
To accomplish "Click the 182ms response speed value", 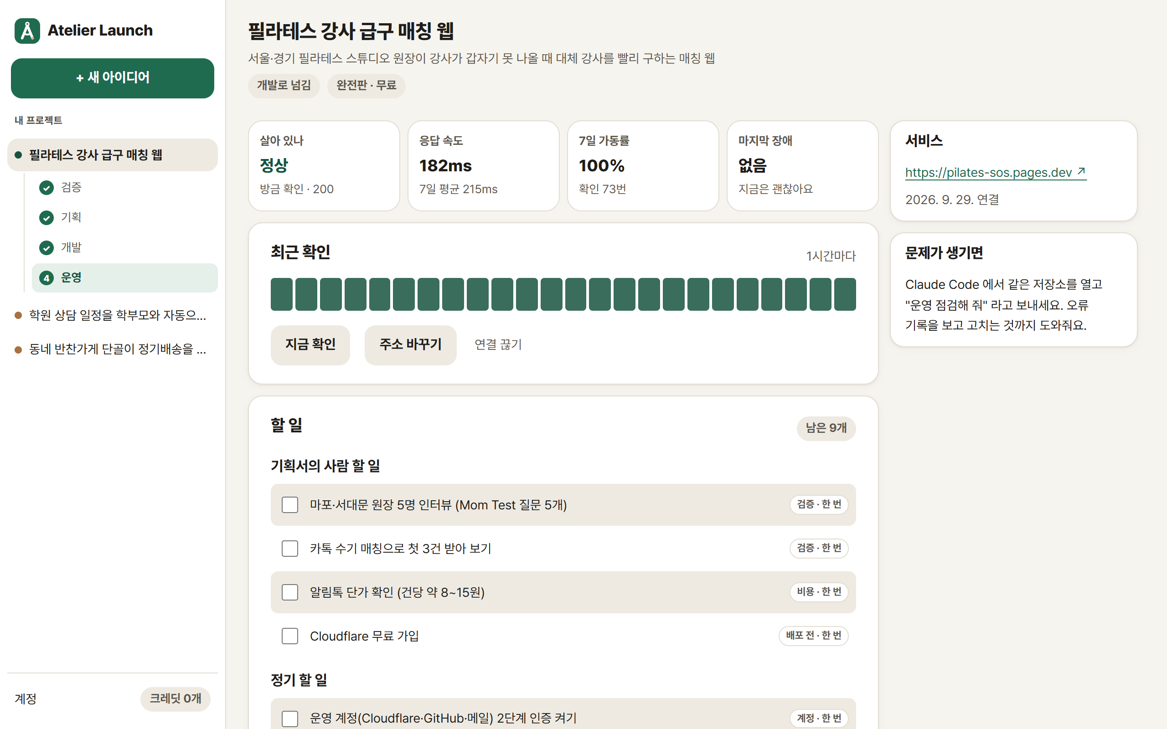I will coord(445,166).
